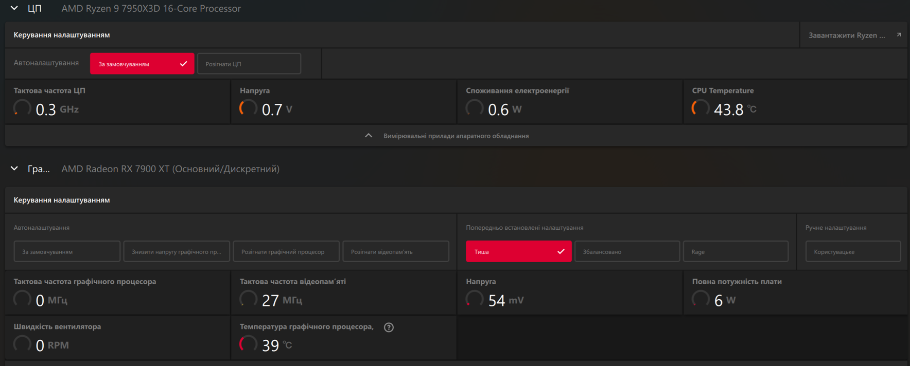Click AMD Radeon RX 7900 XT title
The image size is (910, 366).
pos(170,169)
